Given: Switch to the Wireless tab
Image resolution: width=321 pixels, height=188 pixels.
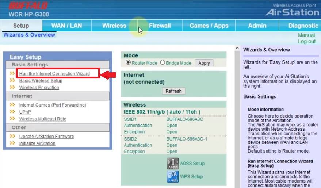Looking at the screenshot, I should pyautogui.click(x=114, y=26).
